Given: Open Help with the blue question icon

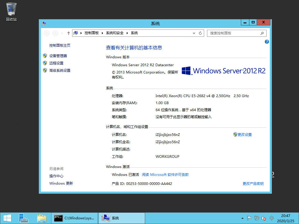Looking at the screenshot, I should coord(267,42).
